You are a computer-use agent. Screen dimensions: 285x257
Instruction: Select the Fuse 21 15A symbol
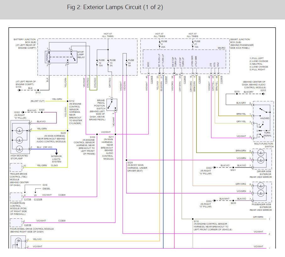tap(193, 44)
